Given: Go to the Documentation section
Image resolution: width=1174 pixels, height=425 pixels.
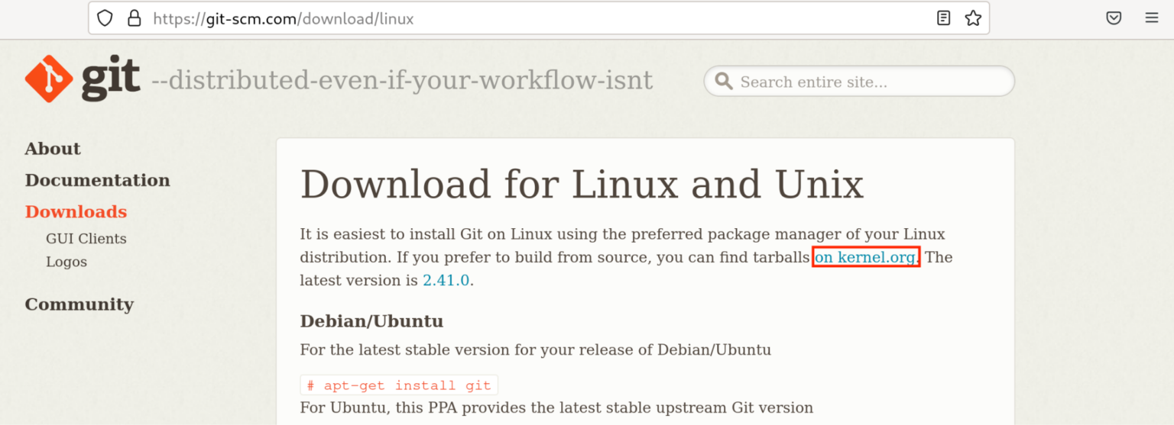Looking at the screenshot, I should click(98, 180).
